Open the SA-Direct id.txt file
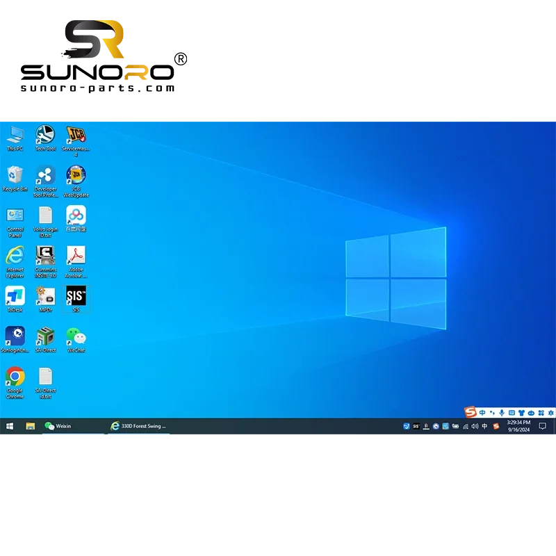This screenshot has height=556, width=556. (x=45, y=383)
